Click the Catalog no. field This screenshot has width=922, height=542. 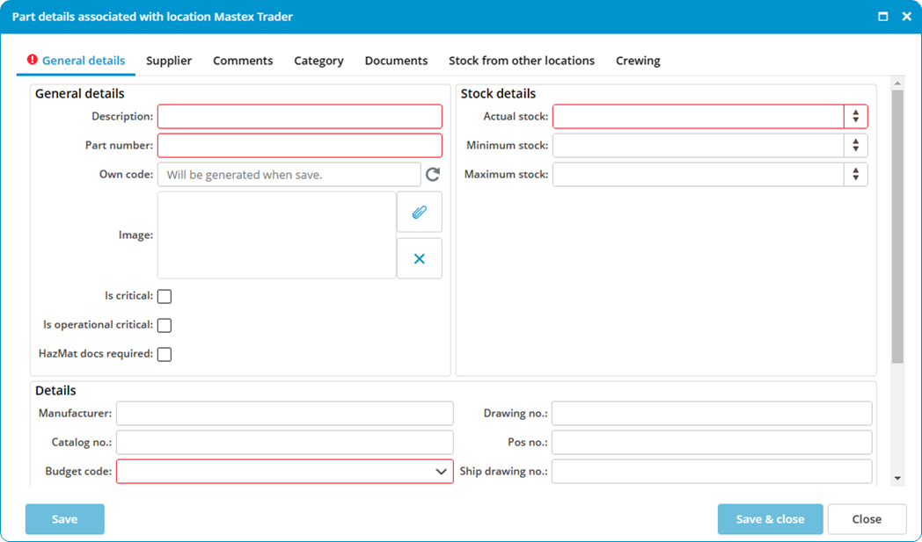(x=284, y=442)
